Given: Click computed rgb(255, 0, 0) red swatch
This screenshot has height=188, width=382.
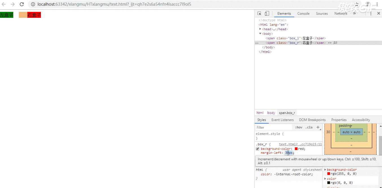Looking at the screenshot, I should coord(329,174).
